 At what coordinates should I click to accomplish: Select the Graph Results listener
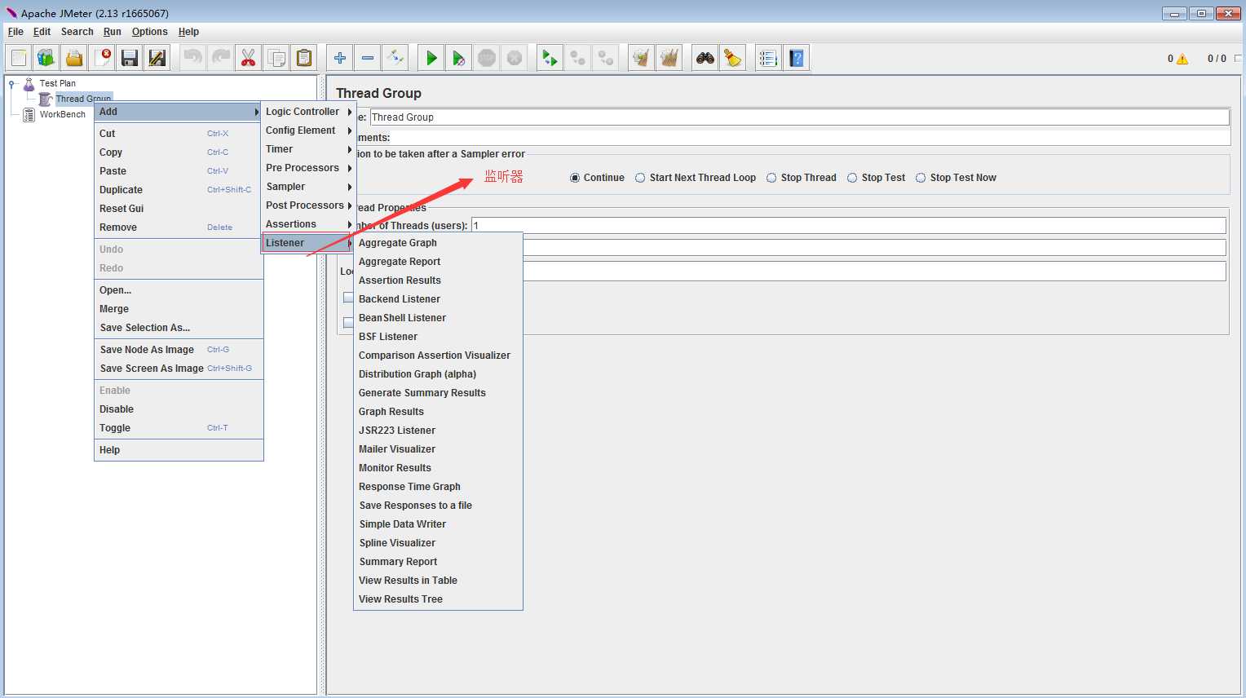(x=438, y=412)
